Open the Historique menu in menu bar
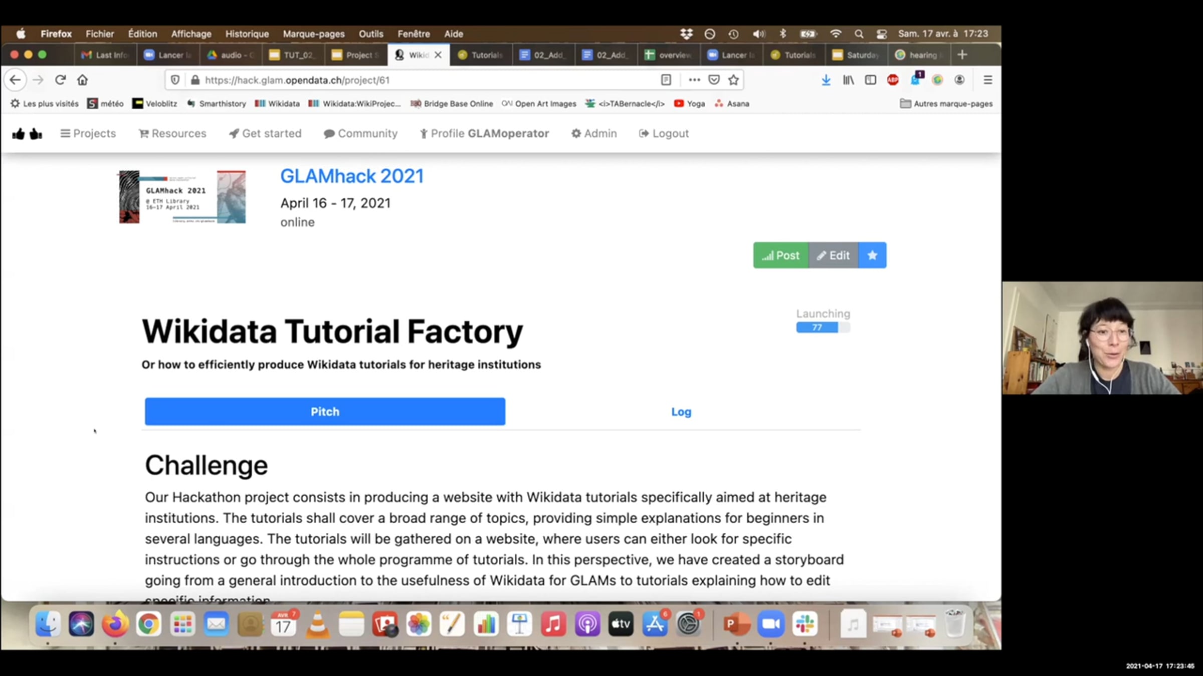 pyautogui.click(x=247, y=34)
